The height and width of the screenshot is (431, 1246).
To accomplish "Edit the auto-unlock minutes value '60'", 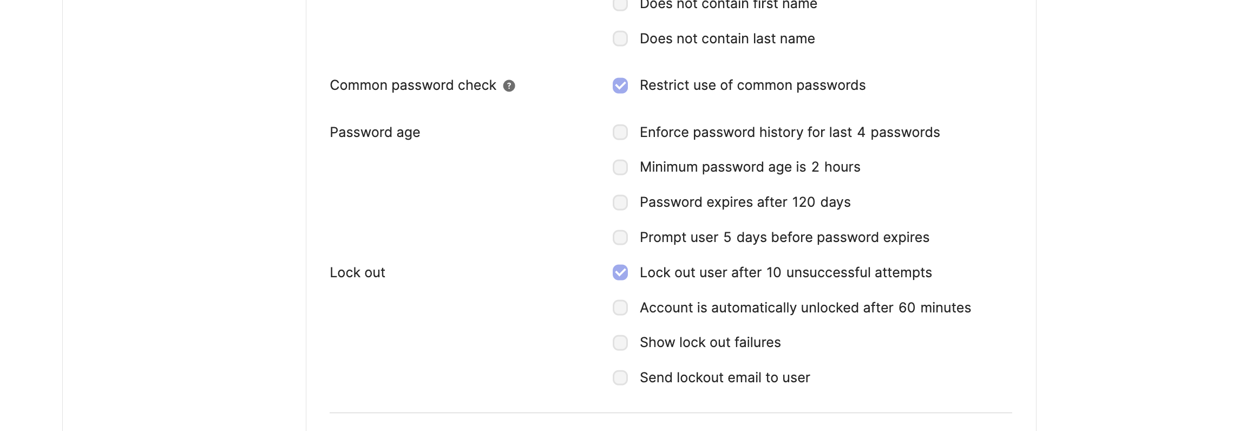I will click(907, 308).
